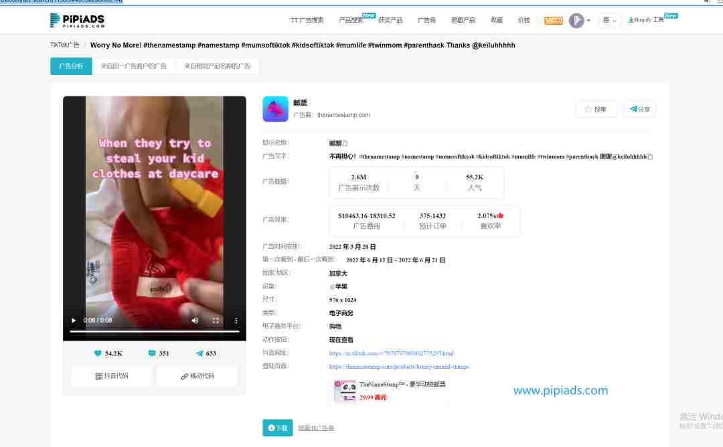Open Shopify 工具 in the navigation
This screenshot has height=447, width=723.
tap(646, 20)
